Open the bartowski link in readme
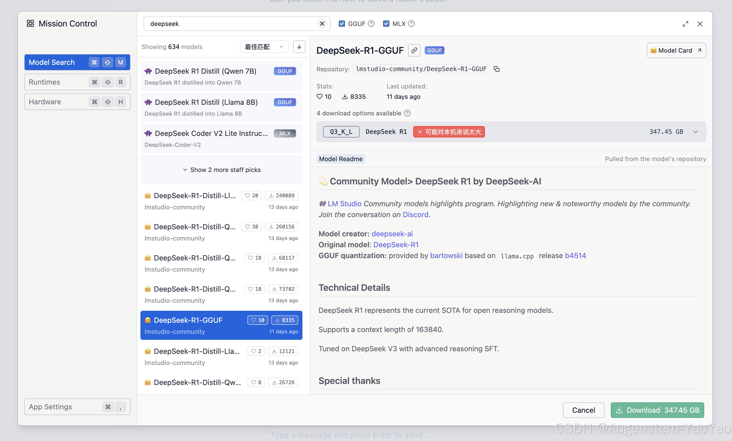The width and height of the screenshot is (732, 441). coord(446,256)
